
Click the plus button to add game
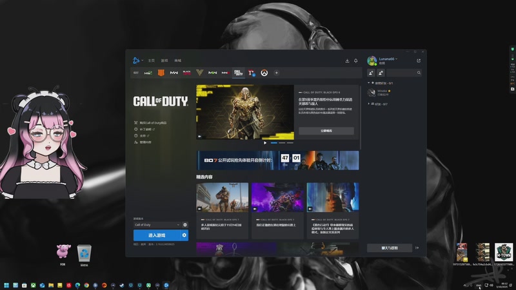coord(277,73)
